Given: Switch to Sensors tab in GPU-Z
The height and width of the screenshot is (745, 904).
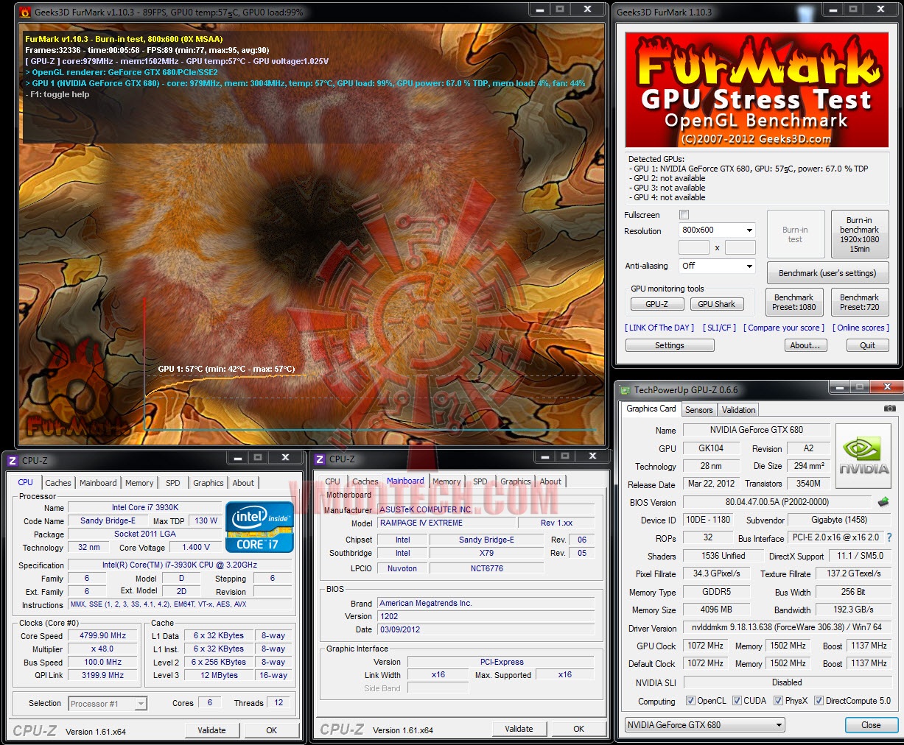Looking at the screenshot, I should (x=698, y=410).
